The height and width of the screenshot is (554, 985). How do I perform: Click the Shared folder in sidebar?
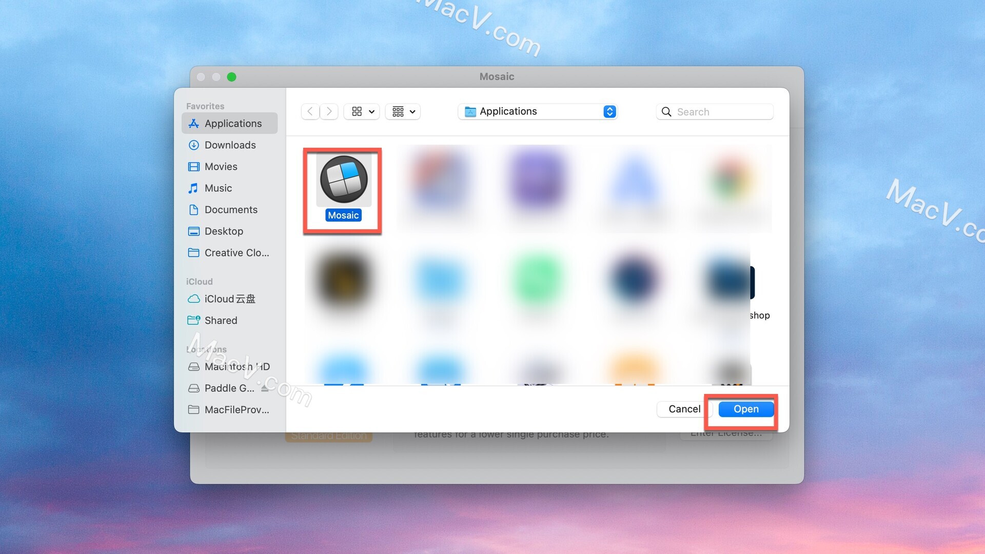pyautogui.click(x=221, y=320)
